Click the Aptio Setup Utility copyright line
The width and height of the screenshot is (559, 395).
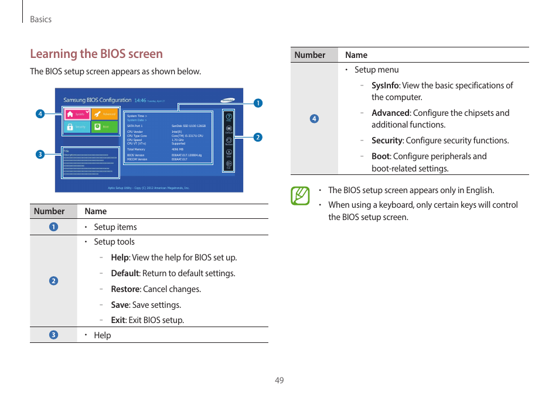click(148, 188)
